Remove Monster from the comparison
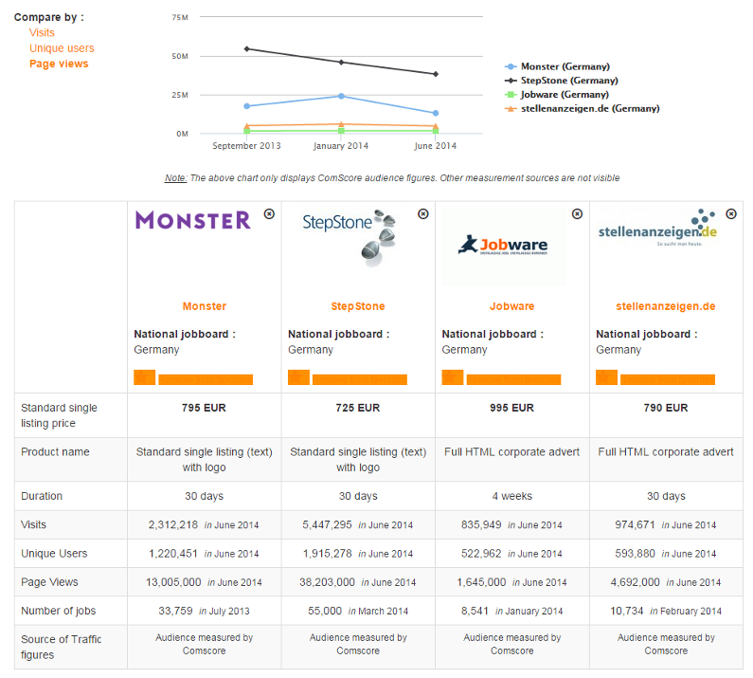The height and width of the screenshot is (678, 753). [269, 214]
